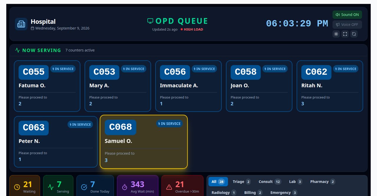Click the pulse icon beside NOW SERVING

18,50
